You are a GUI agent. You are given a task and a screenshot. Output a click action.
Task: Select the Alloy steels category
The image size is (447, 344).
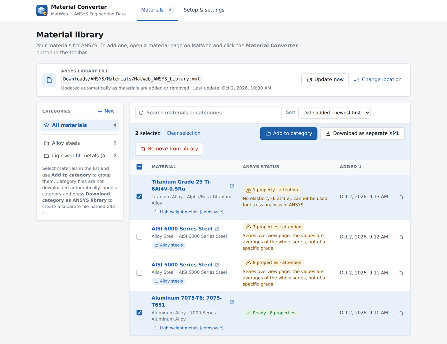coord(80,143)
